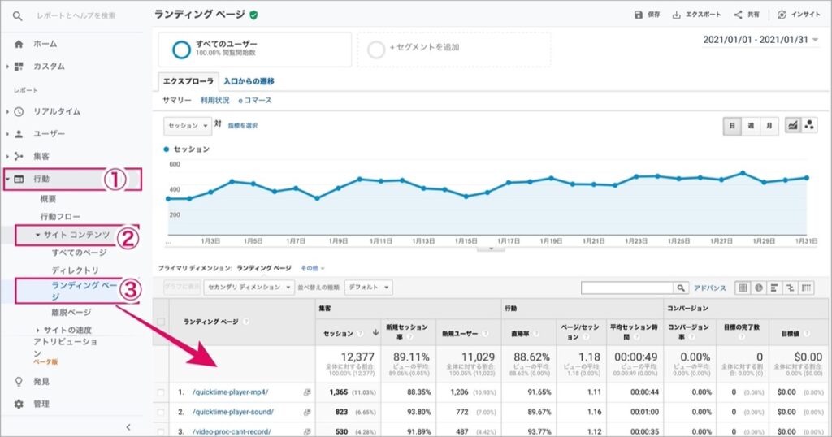Image resolution: width=832 pixels, height=437 pixels.
Task: Click the 1月31日 data point on chart
Action: (807, 178)
